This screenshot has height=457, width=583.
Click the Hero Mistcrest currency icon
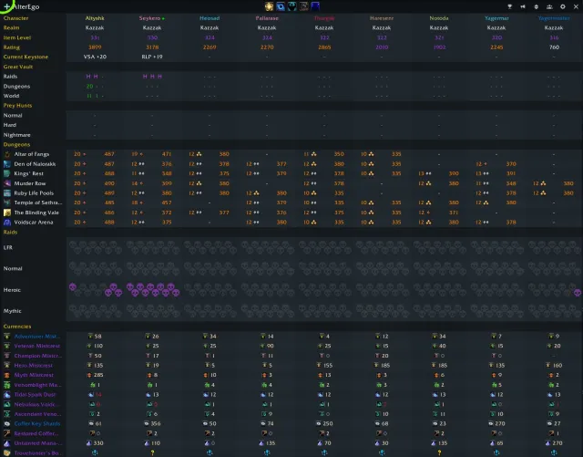point(7,366)
